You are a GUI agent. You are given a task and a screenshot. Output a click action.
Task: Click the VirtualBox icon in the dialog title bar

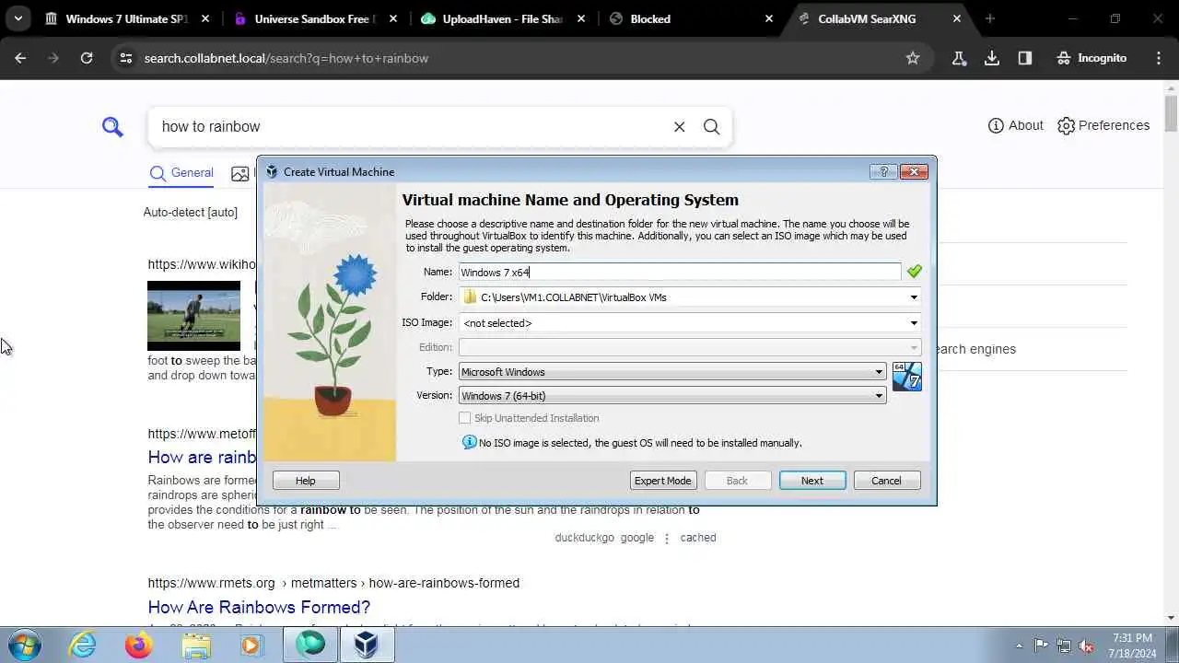(272, 172)
